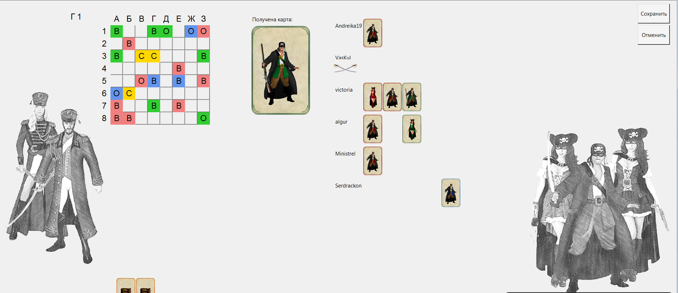Image resolution: width=678 pixels, height=293 pixels.
Task: Click empty cell Ж6 on the grid
Action: coord(191,93)
